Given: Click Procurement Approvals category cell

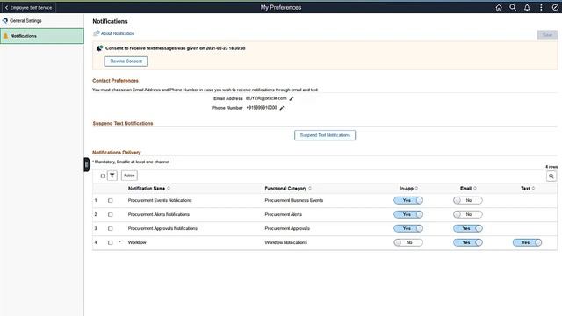Looking at the screenshot, I should pos(287,228).
